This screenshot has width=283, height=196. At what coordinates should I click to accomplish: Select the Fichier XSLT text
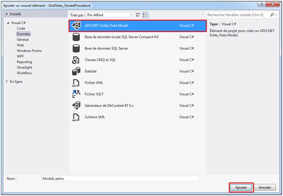[x=94, y=94]
